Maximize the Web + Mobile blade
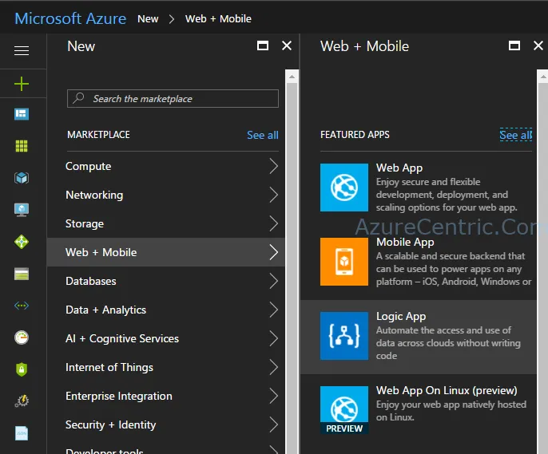 click(x=514, y=45)
